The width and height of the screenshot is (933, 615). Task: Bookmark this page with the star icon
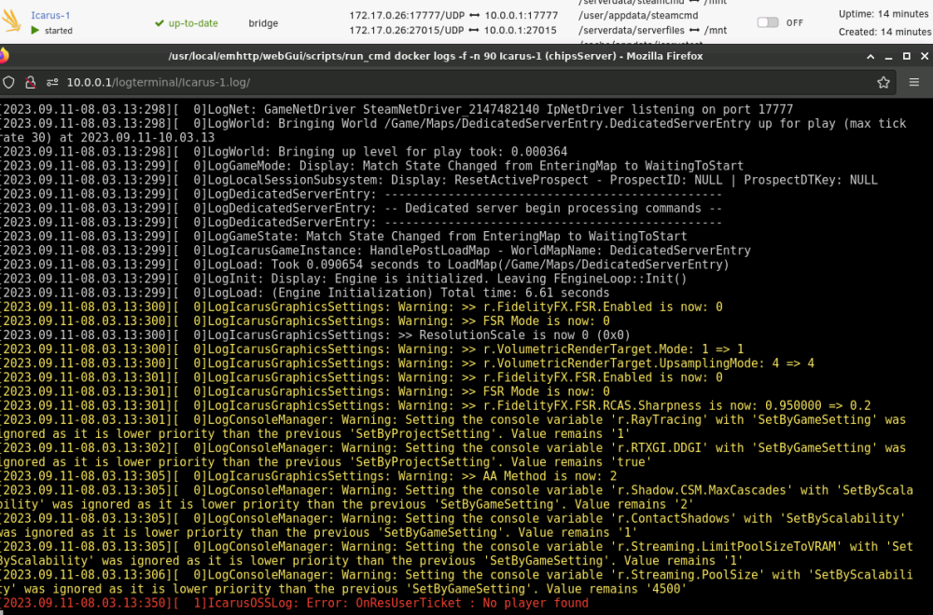[883, 83]
